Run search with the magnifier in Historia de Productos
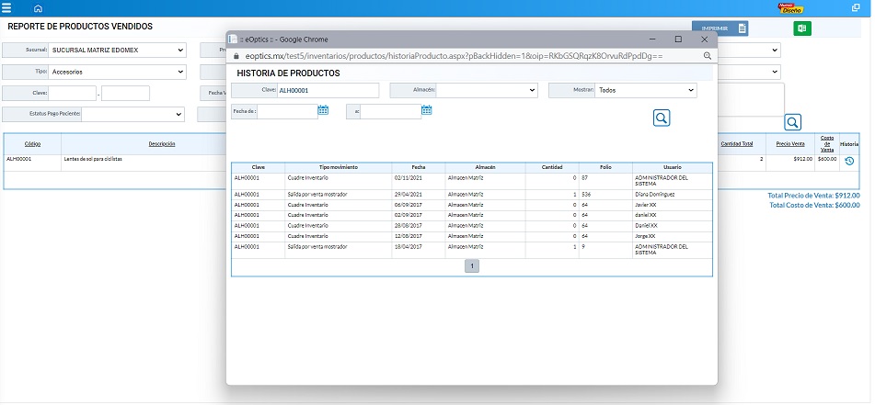Image resolution: width=875 pixels, height=405 pixels. click(x=662, y=118)
